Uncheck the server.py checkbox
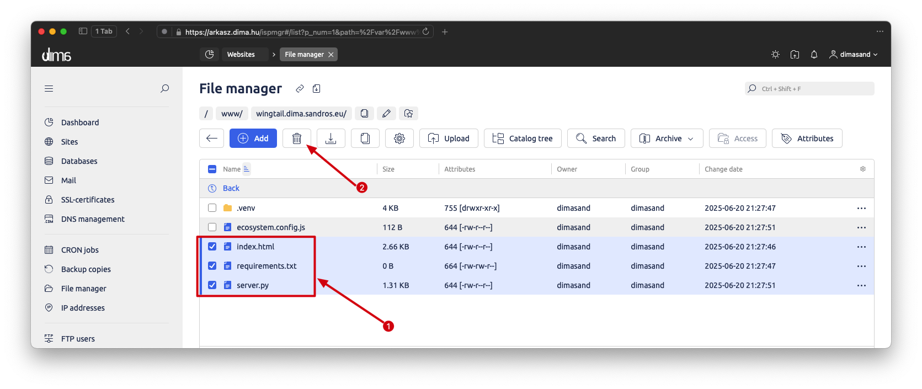This screenshot has width=922, height=389. tap(212, 285)
